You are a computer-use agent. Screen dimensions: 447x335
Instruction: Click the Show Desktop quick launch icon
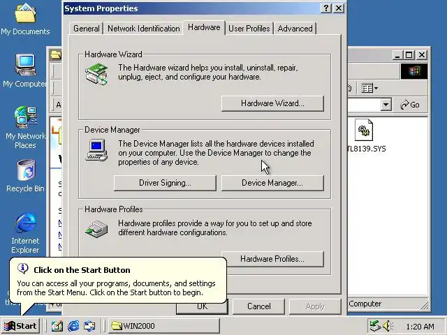[x=57, y=326]
